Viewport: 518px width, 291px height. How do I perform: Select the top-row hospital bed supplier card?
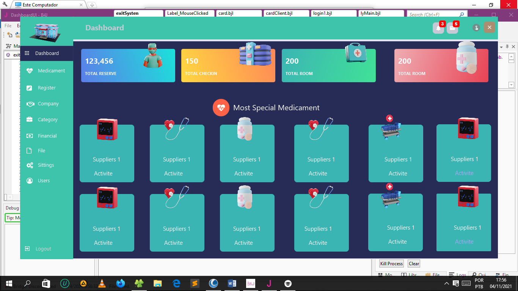[396, 153]
